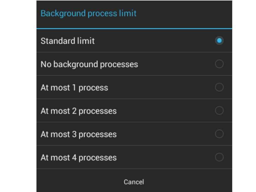The width and height of the screenshot is (256, 192).
Task: Mark the At most 3 processes radio button
Action: tap(219, 134)
